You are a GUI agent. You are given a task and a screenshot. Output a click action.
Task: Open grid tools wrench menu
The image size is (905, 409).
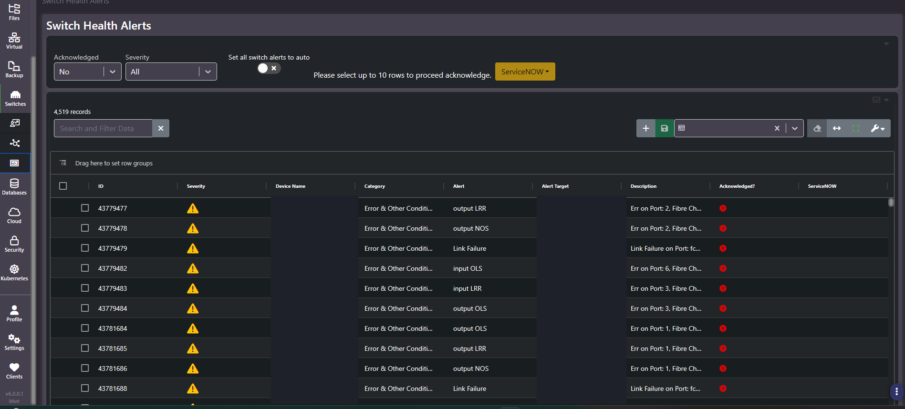tap(878, 128)
